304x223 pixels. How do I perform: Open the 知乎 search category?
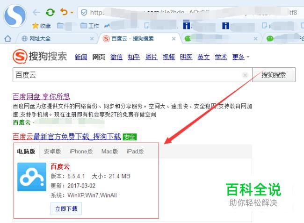[x=134, y=57]
